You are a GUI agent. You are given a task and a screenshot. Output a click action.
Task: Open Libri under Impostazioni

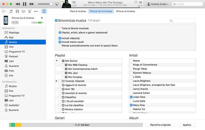click(x=23, y=61)
